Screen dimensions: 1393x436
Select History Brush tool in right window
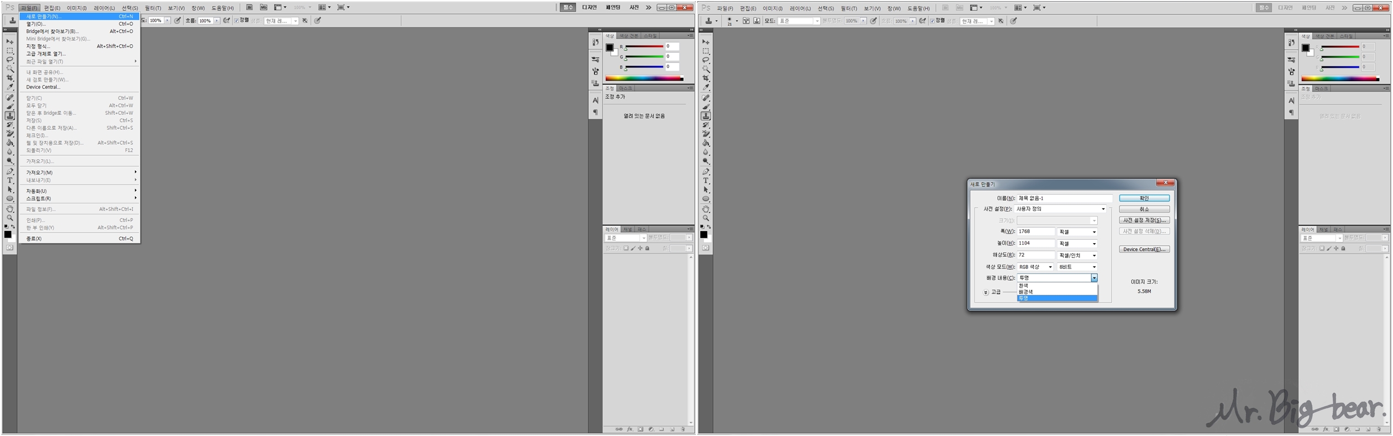tap(706, 125)
